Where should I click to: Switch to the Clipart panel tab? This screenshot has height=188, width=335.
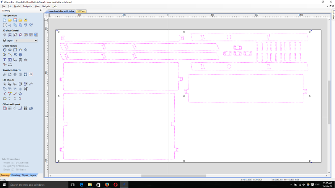[x=25, y=175]
